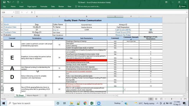Undo the last action
This screenshot has width=189, height=106.
(x=8, y=2)
